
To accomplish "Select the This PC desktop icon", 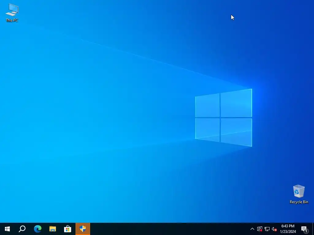I will [x=12, y=13].
